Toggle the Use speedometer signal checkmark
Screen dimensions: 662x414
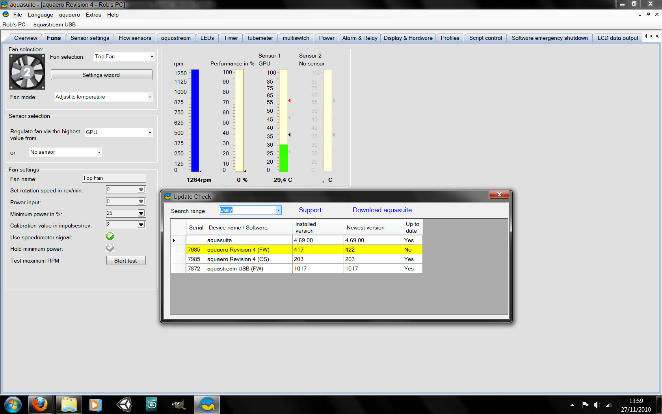click(x=110, y=236)
